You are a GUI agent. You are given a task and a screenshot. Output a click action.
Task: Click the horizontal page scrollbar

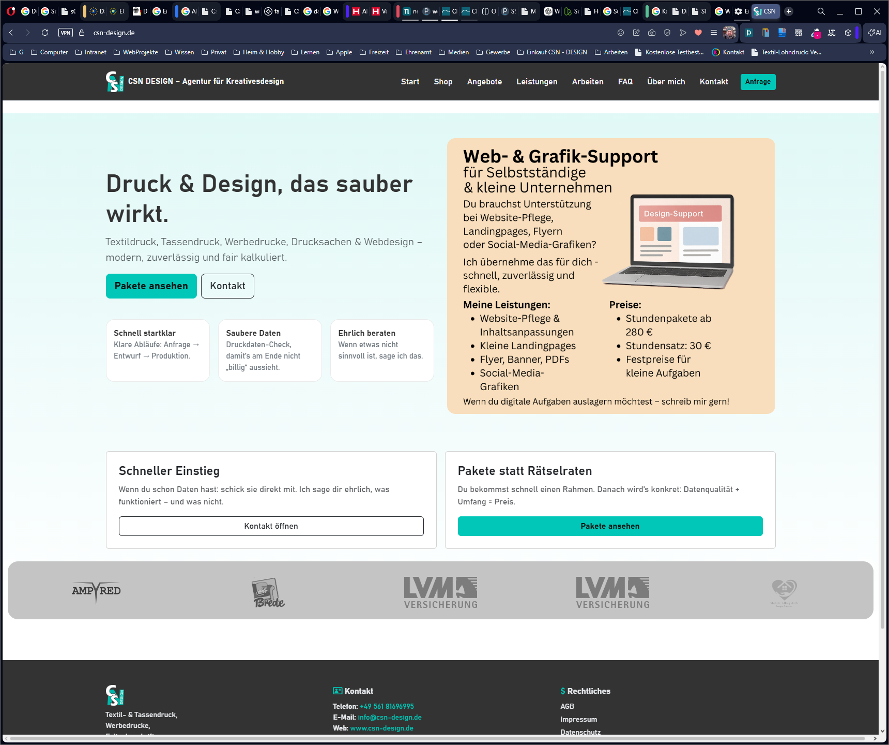[x=437, y=738]
